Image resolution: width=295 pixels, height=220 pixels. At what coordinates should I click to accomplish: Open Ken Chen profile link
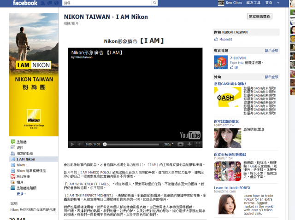234,3
